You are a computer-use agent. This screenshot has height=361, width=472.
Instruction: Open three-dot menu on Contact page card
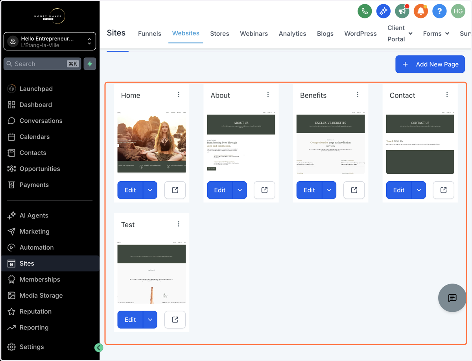point(447,94)
